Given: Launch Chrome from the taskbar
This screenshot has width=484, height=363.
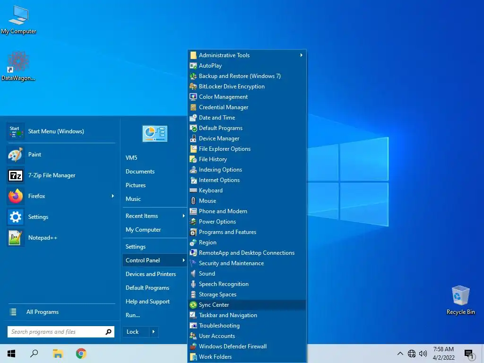Looking at the screenshot, I should tap(81, 354).
